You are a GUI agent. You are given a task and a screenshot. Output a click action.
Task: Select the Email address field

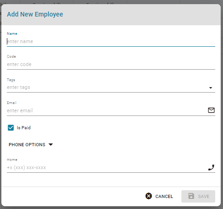click(106, 110)
